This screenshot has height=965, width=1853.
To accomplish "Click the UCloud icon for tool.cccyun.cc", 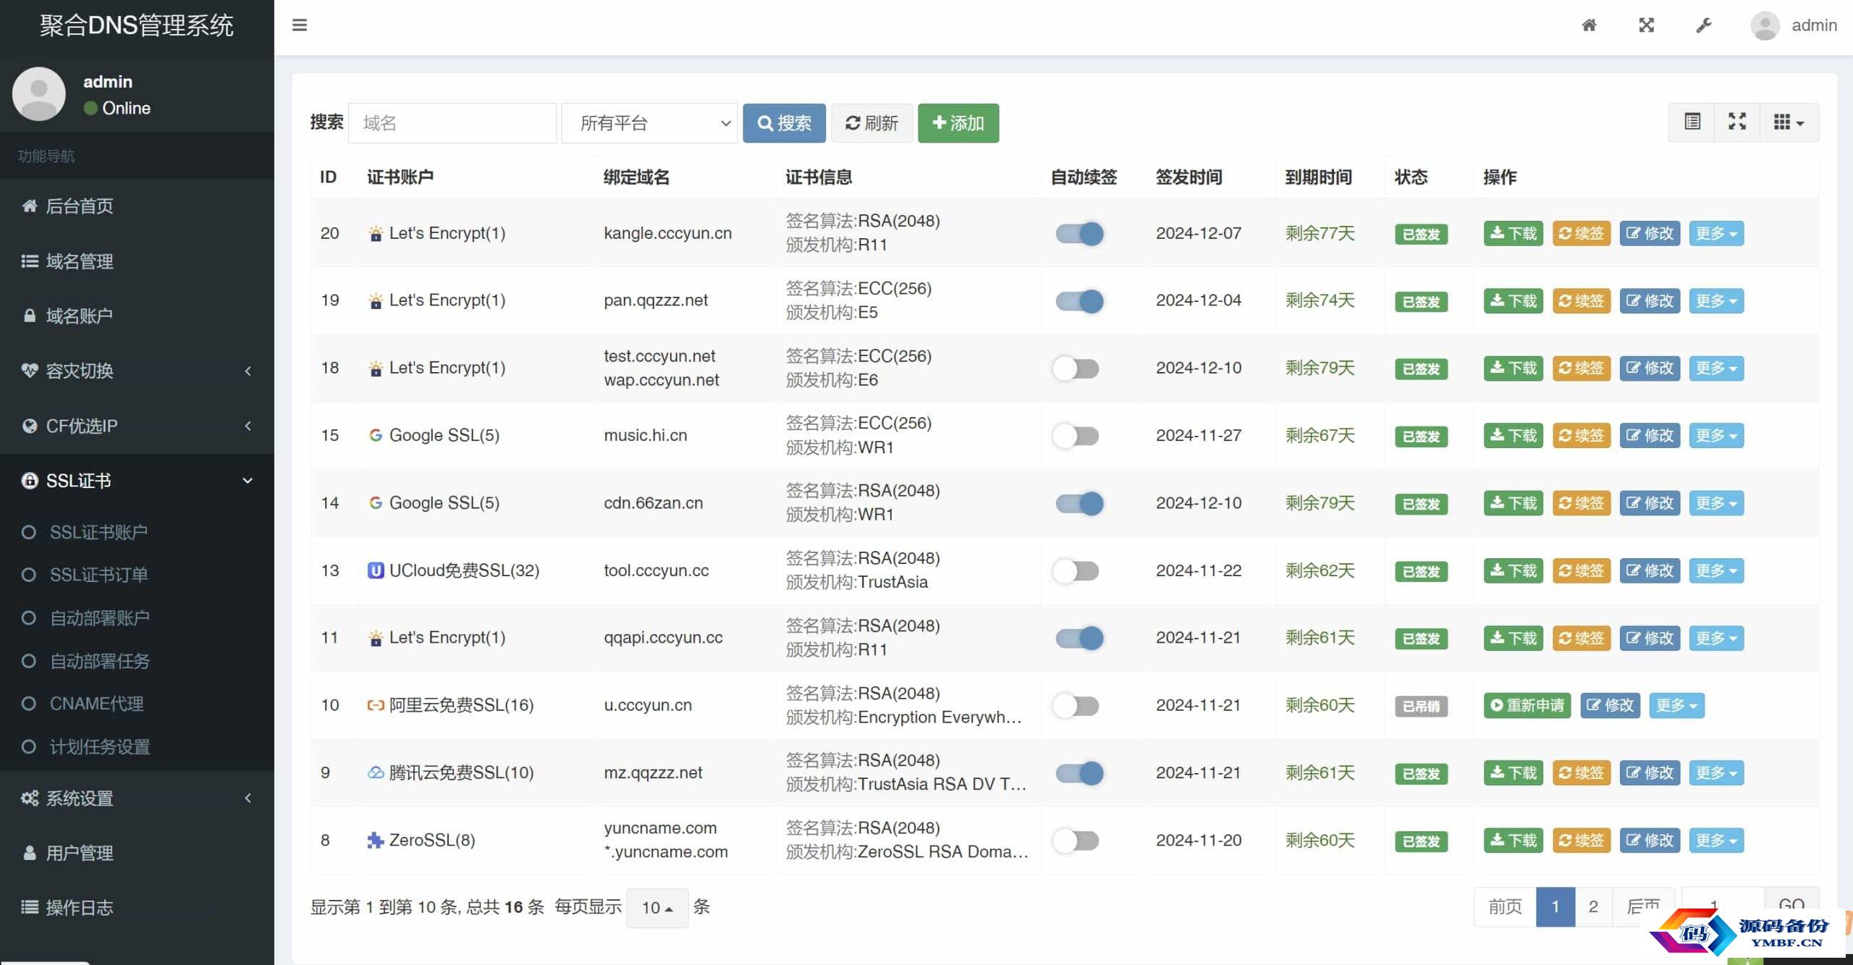I will tap(375, 570).
